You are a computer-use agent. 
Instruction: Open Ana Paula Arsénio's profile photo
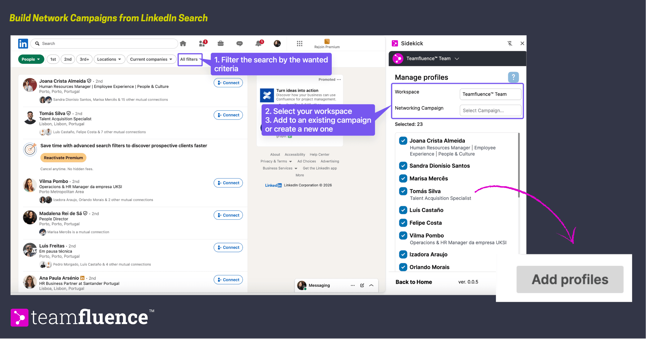[x=30, y=282]
